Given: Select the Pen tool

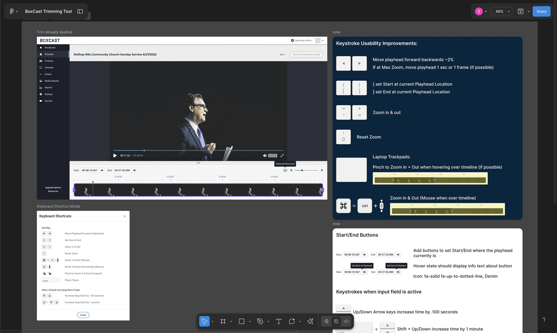Looking at the screenshot, I should pyautogui.click(x=260, y=321).
